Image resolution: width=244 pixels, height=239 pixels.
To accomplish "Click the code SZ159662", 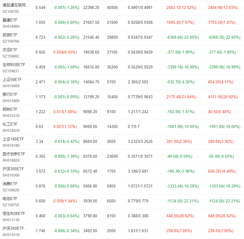I will tap(11, 56).
